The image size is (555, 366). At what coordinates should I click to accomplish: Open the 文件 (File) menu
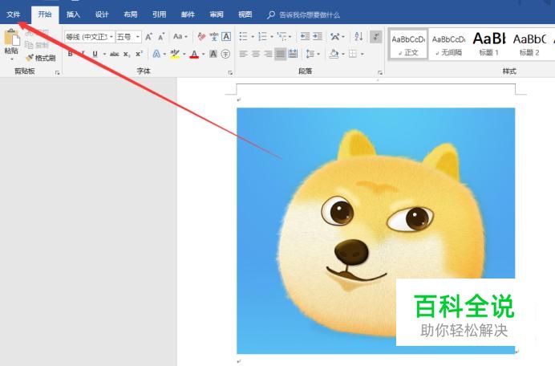(x=13, y=14)
